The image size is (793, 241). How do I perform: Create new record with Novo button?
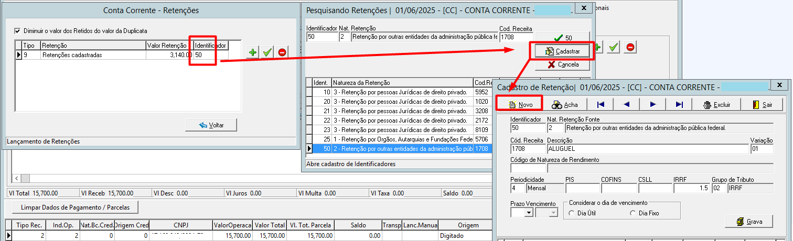click(x=521, y=104)
